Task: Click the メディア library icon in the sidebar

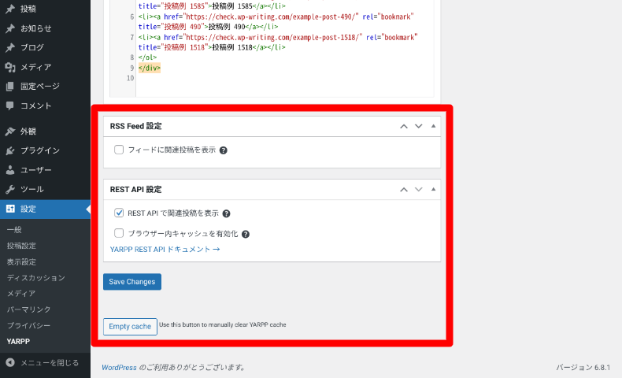Action: (x=10, y=67)
